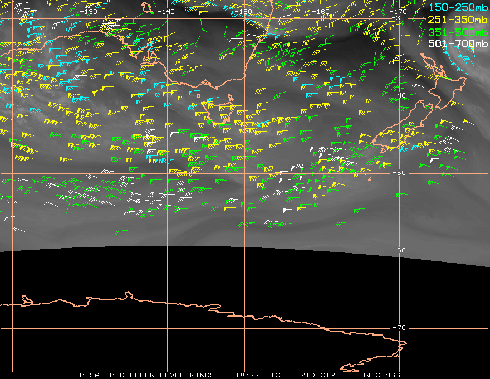The width and height of the screenshot is (490, 379).
Task: Click the -130 longitude label
Action: [x=89, y=12]
